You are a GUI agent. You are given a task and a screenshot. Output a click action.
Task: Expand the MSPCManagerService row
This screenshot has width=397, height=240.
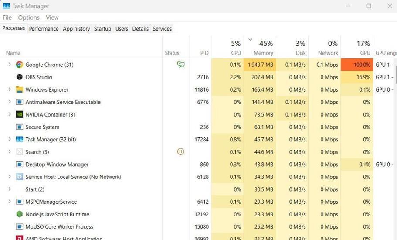click(10, 202)
